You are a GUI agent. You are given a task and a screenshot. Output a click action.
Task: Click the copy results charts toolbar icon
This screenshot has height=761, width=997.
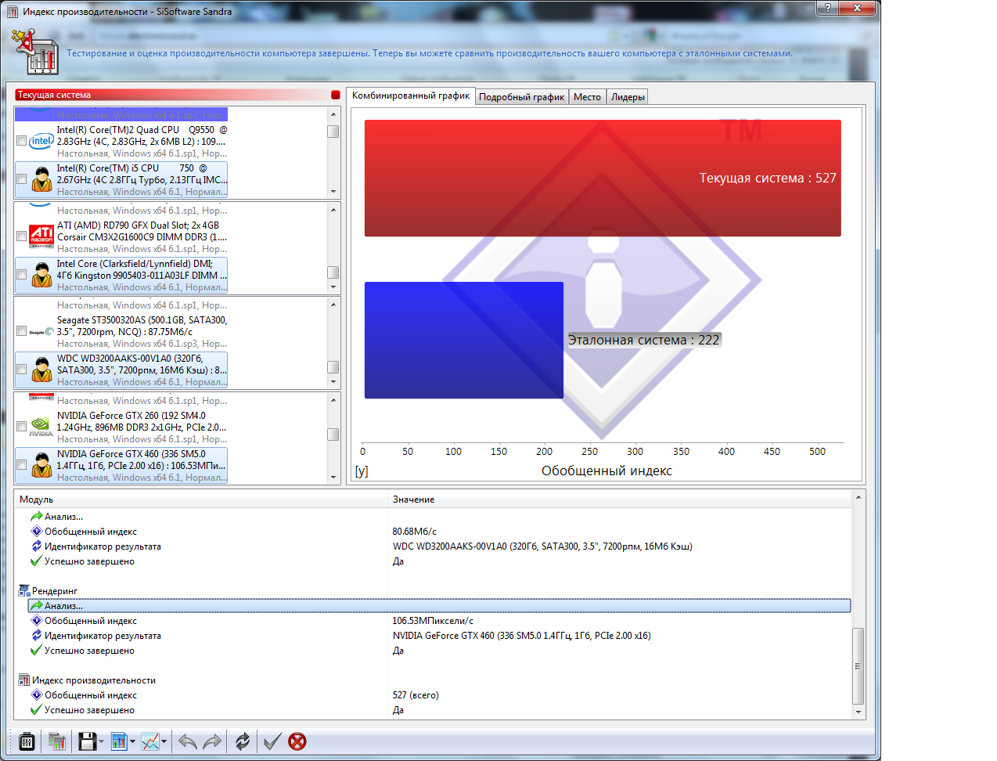(56, 741)
